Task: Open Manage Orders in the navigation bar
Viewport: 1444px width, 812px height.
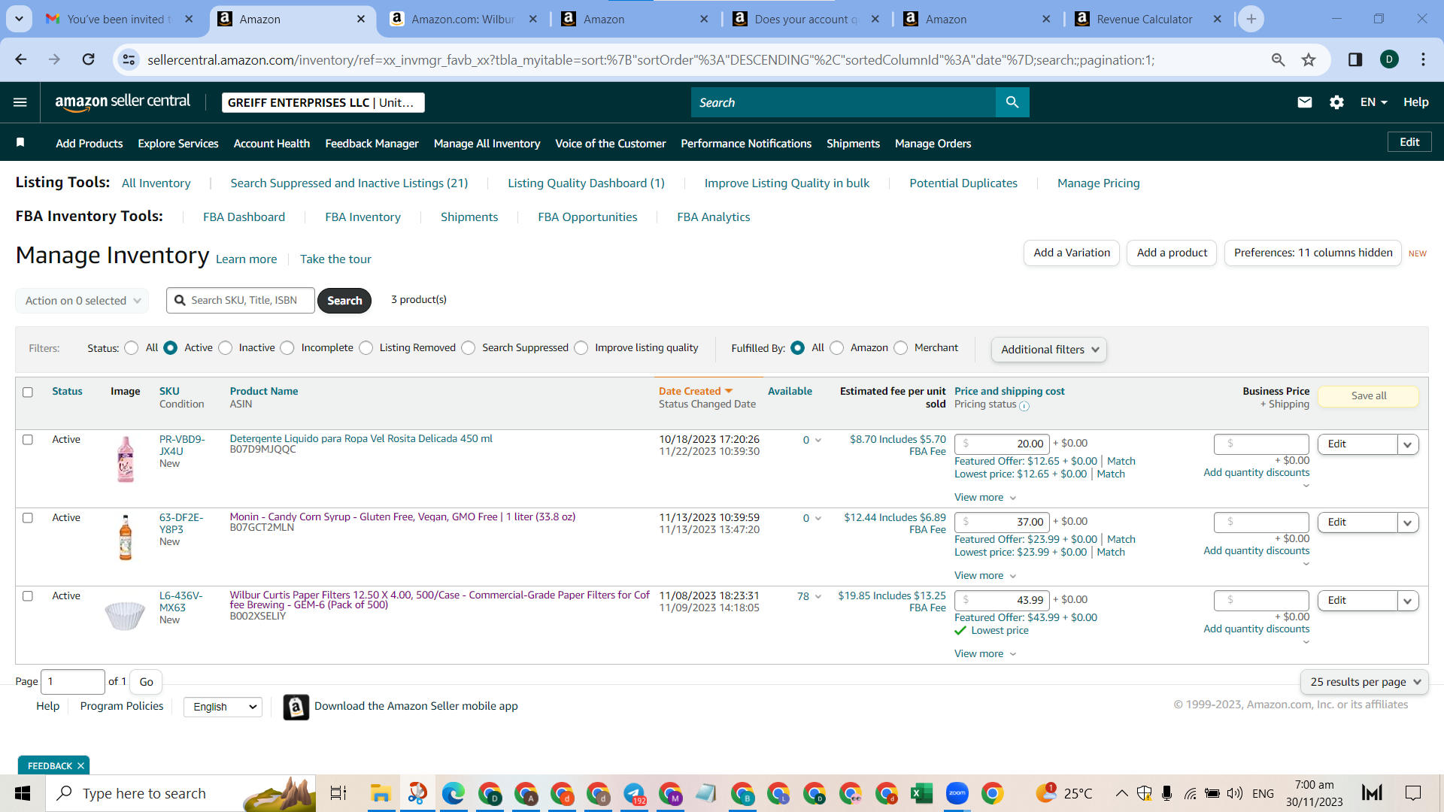Action: (x=933, y=144)
